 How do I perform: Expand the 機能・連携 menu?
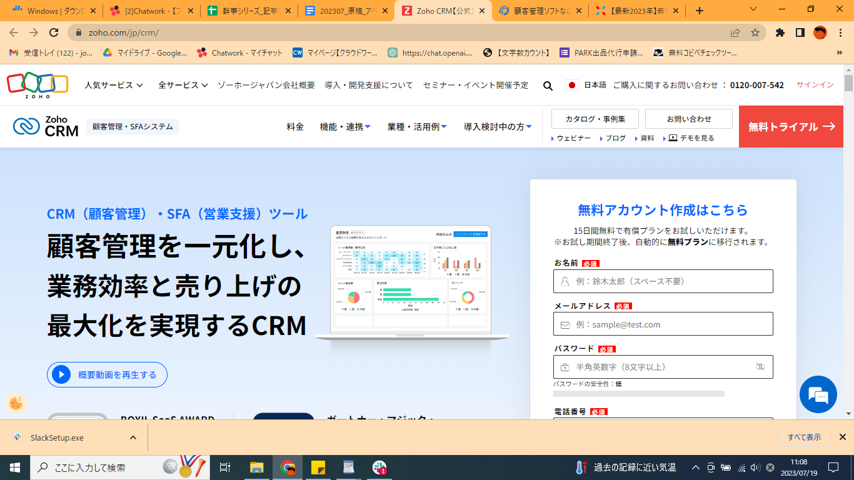click(345, 126)
